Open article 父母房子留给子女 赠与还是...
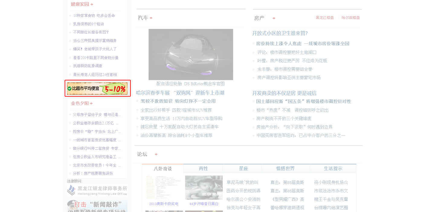The image size is (424, 212). pyautogui.click(x=97, y=115)
